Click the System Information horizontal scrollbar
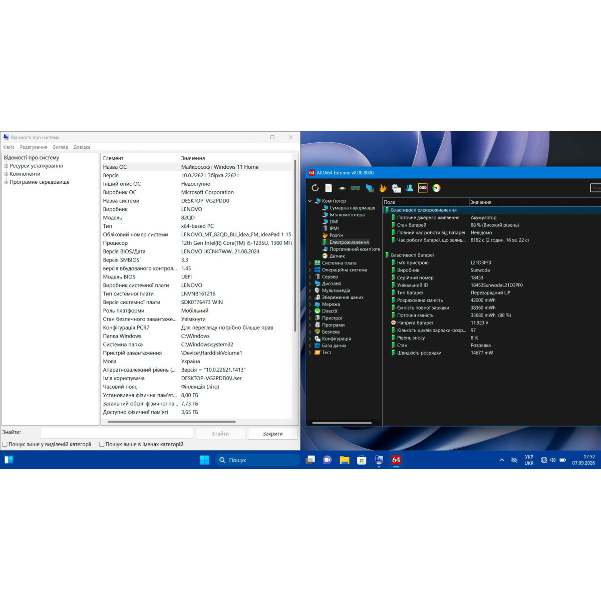Image resolution: width=601 pixels, height=601 pixels. tap(171, 422)
